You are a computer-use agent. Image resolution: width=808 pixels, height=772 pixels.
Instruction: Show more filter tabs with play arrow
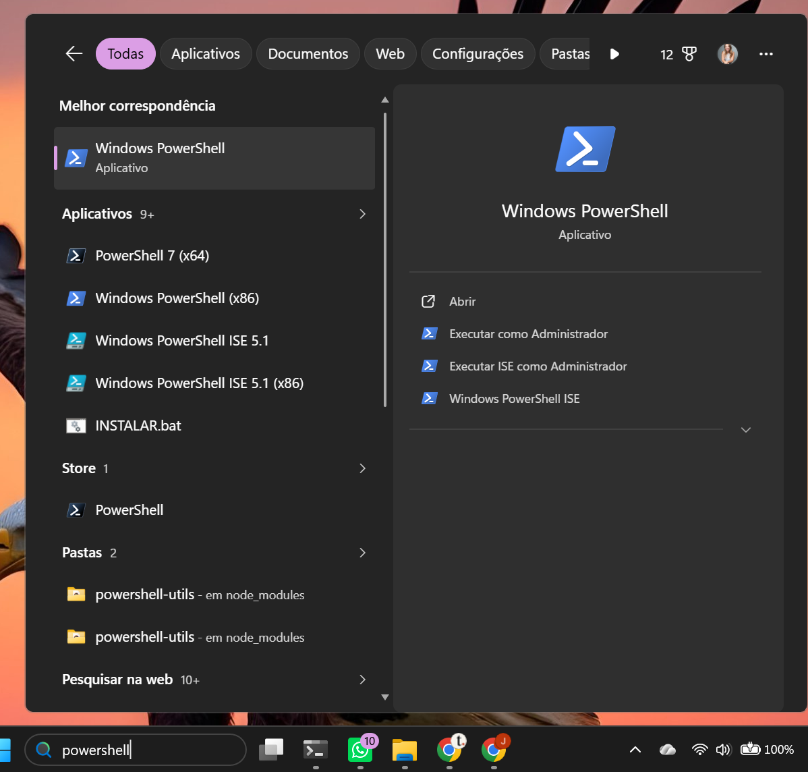point(614,54)
